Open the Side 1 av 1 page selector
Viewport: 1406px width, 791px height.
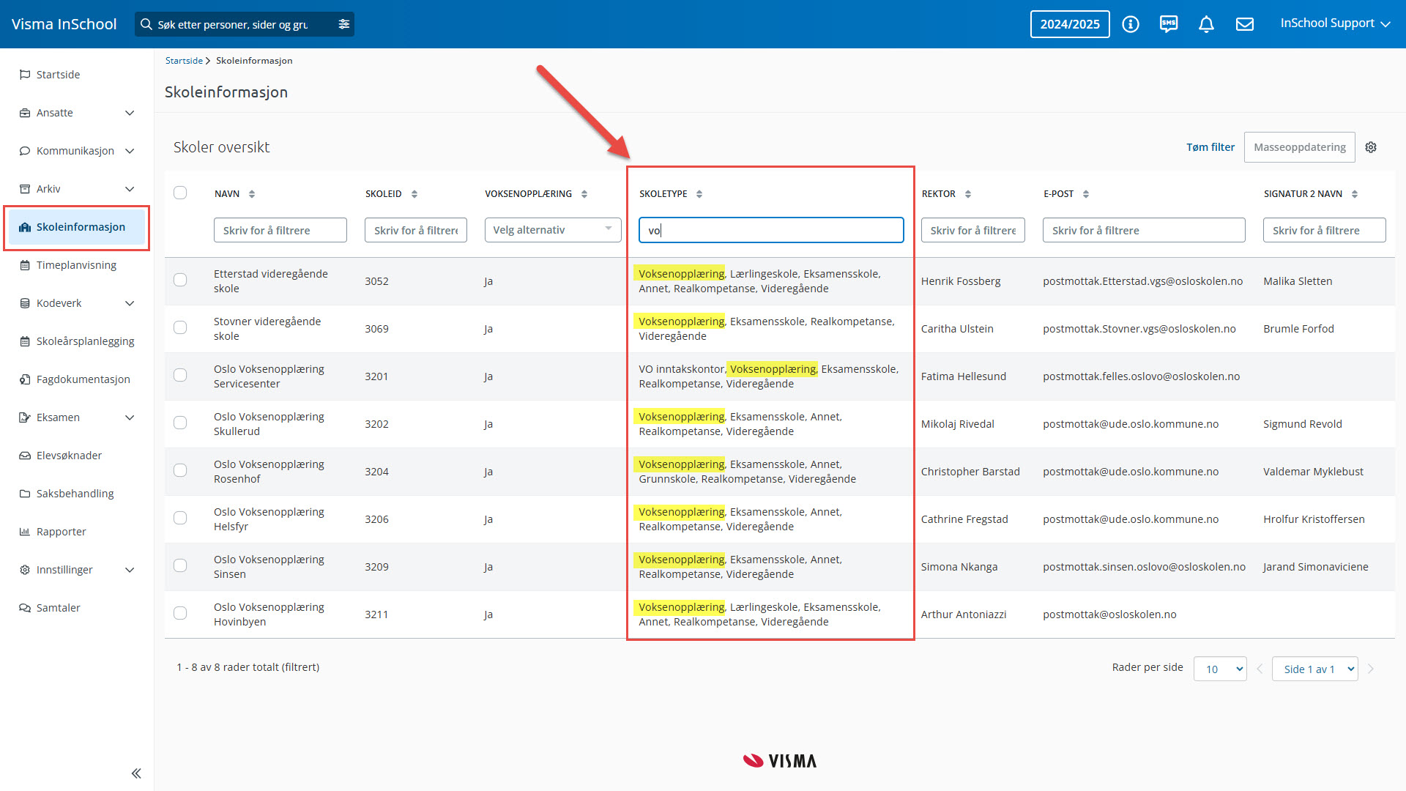click(1315, 669)
